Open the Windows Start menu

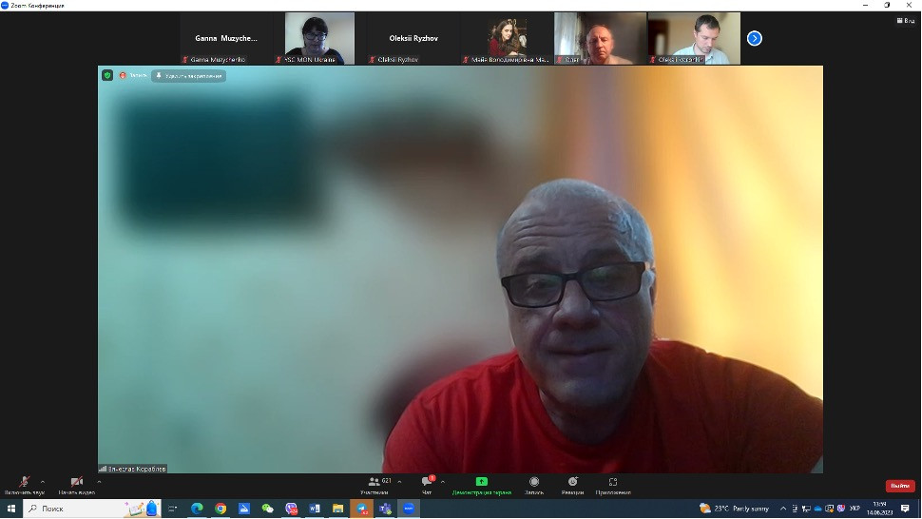coord(10,509)
